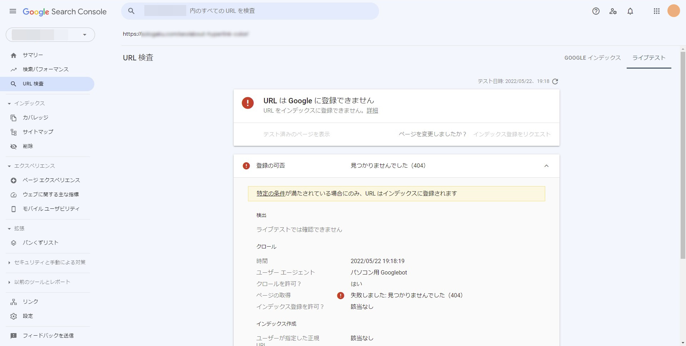Collapse the インデックス sidebar group
This screenshot has height=346, width=686.
pyautogui.click(x=9, y=104)
